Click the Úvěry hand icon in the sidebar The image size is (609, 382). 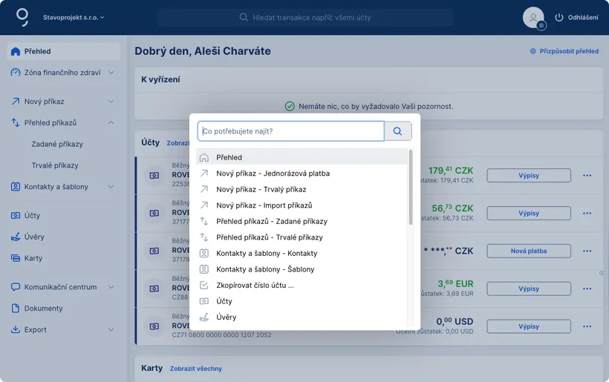pos(16,237)
